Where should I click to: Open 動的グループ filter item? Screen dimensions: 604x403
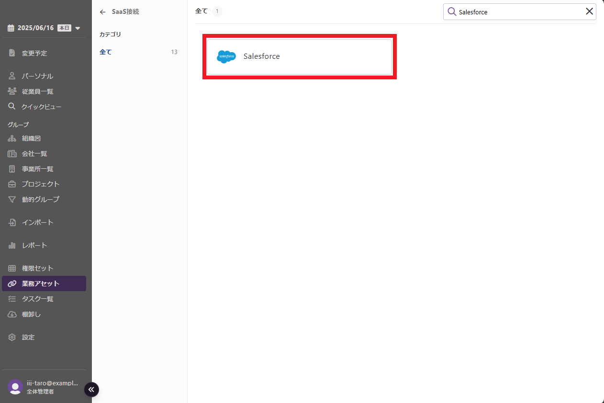pyautogui.click(x=40, y=199)
